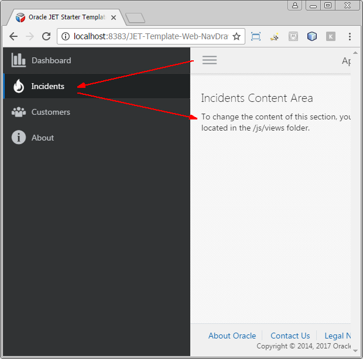This screenshot has height=359, width=363.
Task: Reload the page with the refresh icon
Action: point(46,36)
